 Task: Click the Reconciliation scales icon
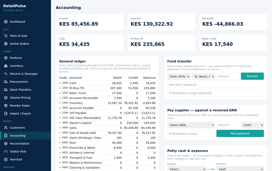click(x=6, y=144)
